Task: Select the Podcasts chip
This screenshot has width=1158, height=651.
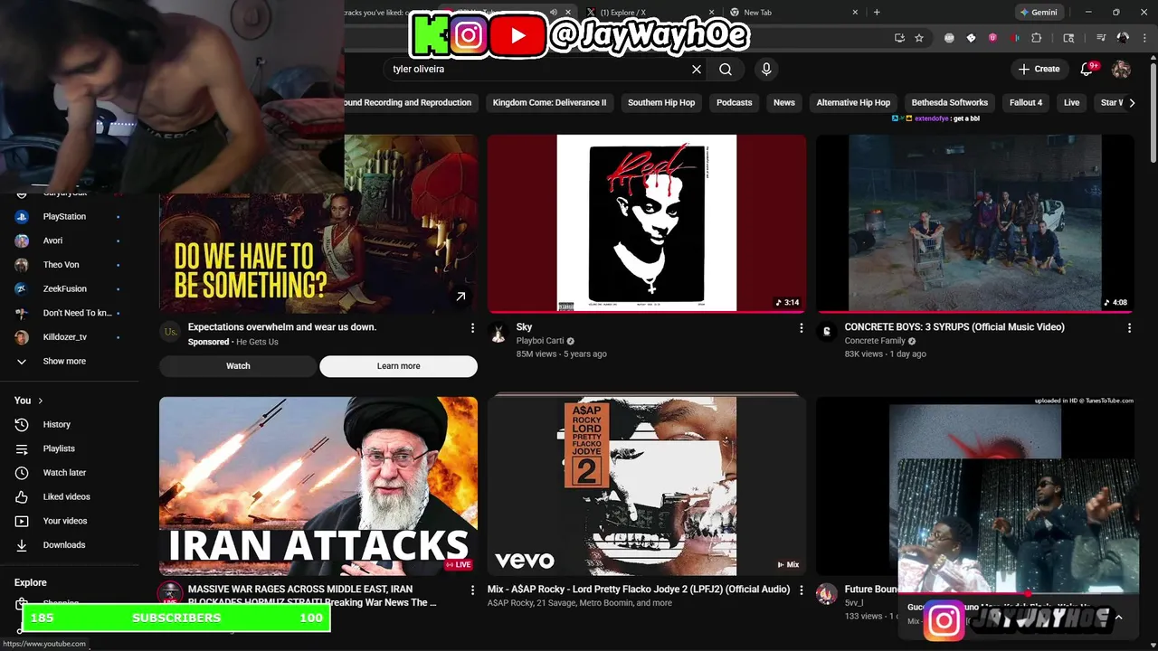Action: [x=735, y=102]
